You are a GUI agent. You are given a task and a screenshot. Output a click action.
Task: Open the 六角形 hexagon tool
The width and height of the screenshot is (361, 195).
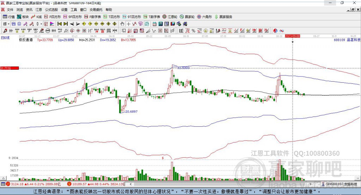pyautogui.click(x=204, y=17)
